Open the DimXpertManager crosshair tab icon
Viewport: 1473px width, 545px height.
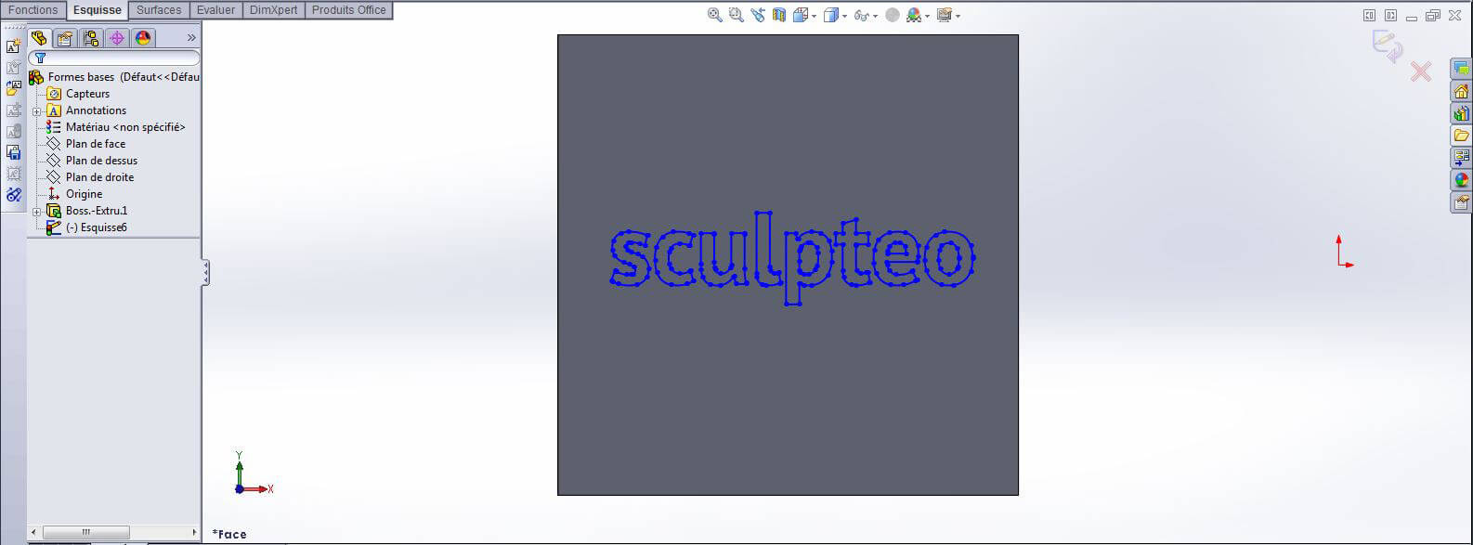(x=116, y=38)
